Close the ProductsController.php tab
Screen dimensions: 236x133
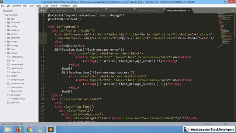(x=160, y=11)
